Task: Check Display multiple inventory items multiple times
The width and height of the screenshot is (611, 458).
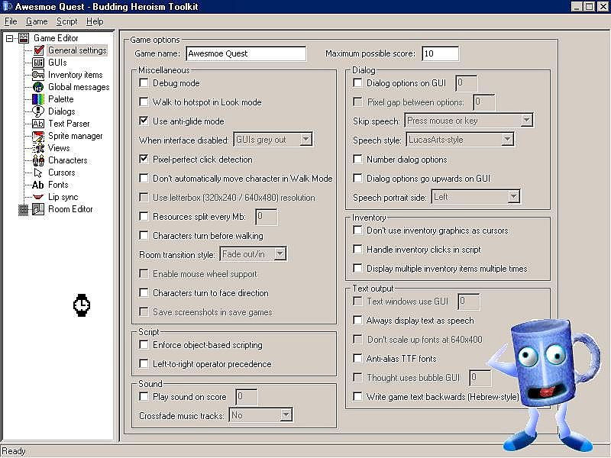Action: 357,269
